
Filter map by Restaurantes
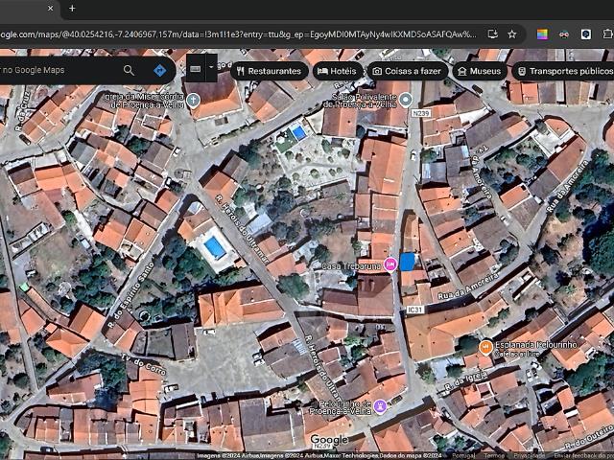click(269, 71)
